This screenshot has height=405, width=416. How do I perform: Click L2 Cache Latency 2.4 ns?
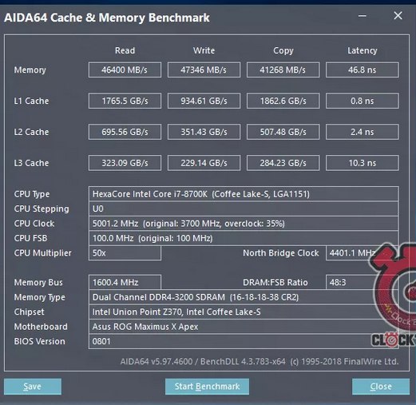click(x=363, y=132)
